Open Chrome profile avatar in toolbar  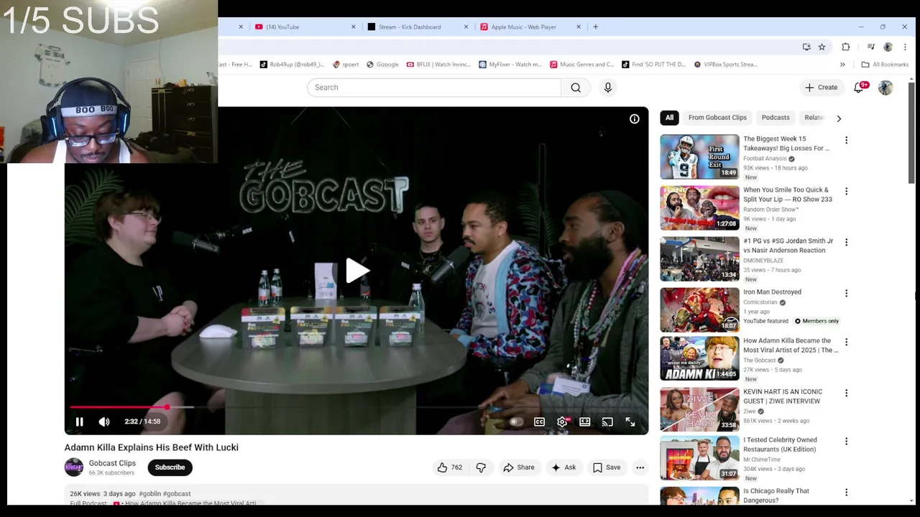pos(888,47)
